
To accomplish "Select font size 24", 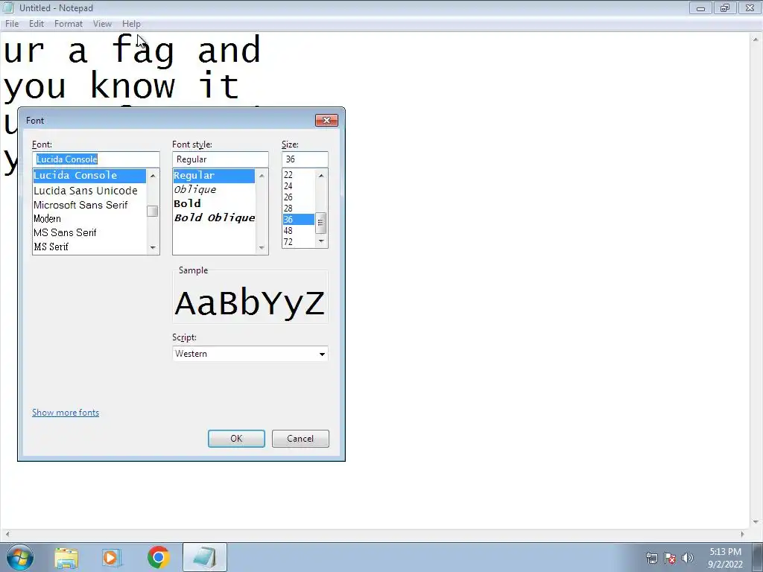I will [298, 185].
